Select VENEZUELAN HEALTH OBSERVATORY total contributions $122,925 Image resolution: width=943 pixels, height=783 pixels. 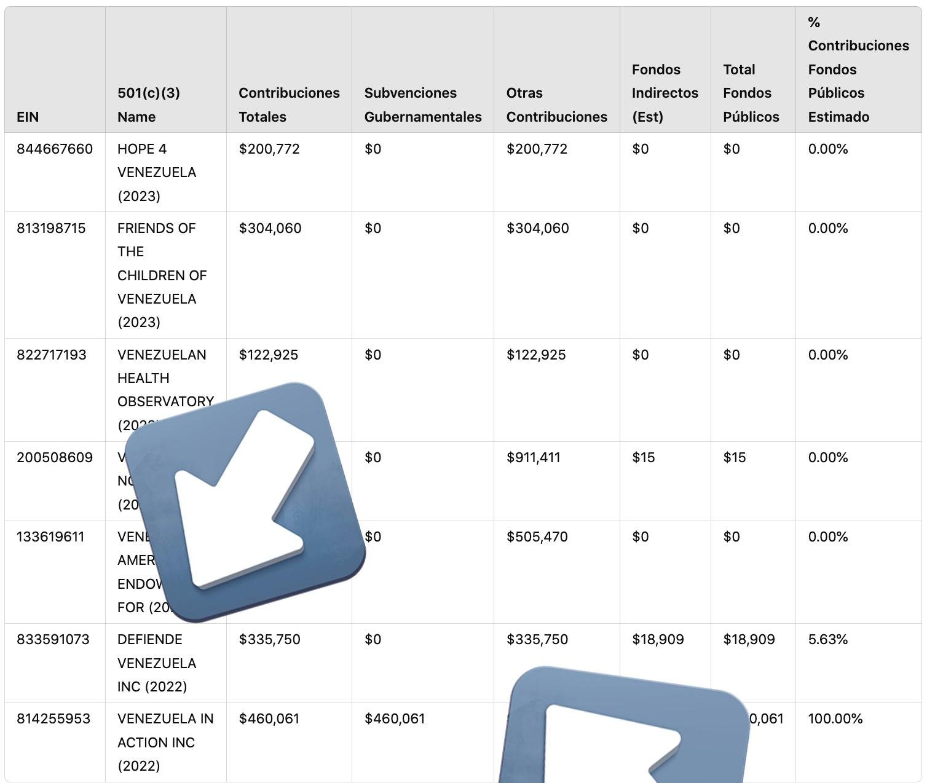tap(269, 355)
